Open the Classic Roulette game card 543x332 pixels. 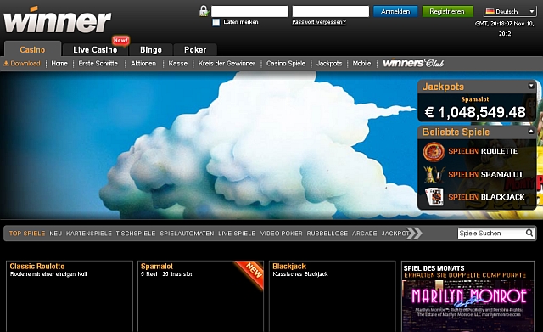point(70,296)
